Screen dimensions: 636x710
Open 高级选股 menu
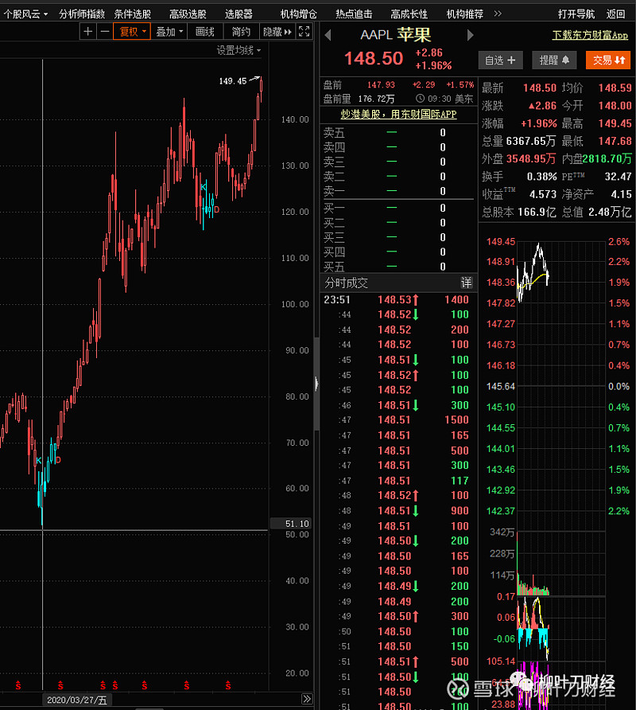(x=188, y=14)
